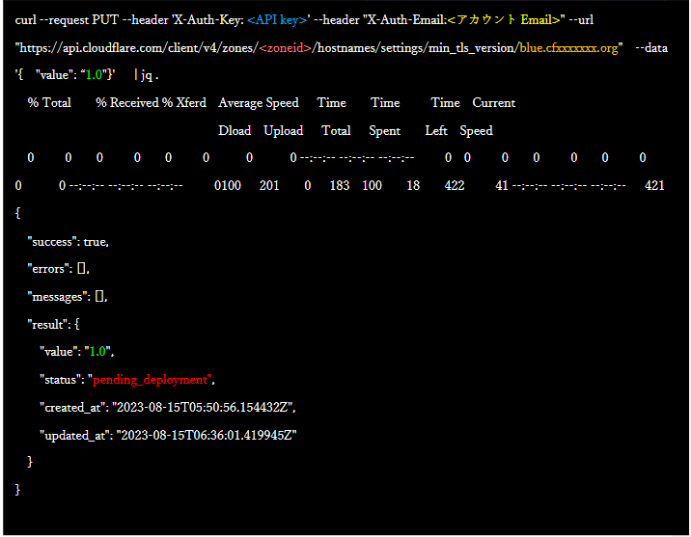Click the "Speed" sub-header

[476, 131]
